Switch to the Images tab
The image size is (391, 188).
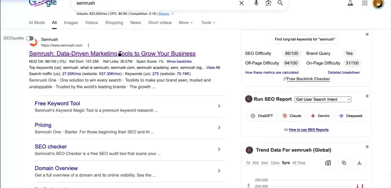(x=71, y=23)
